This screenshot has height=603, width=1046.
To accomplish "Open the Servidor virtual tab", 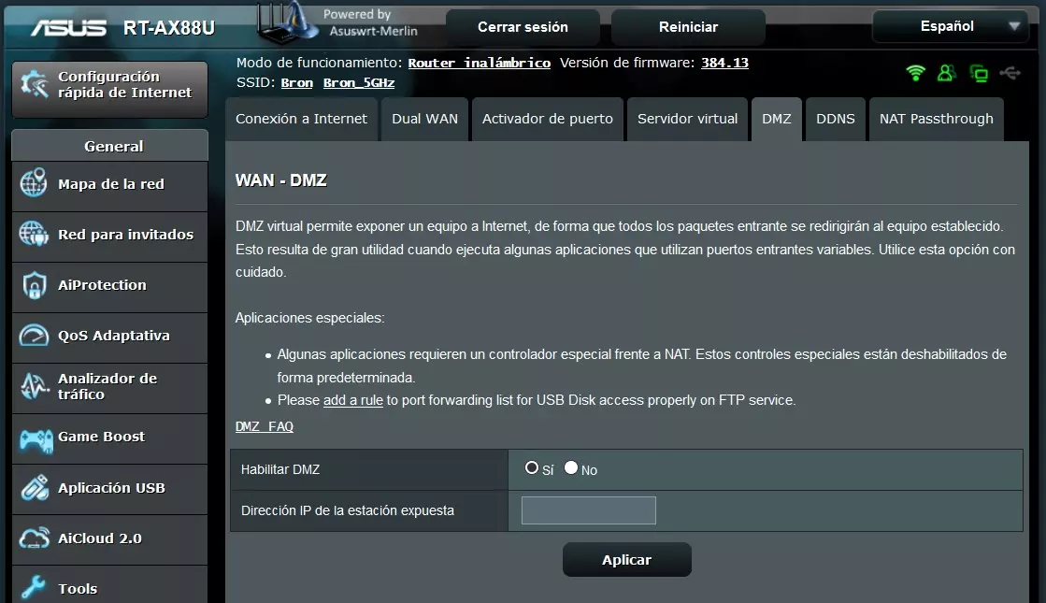I will click(687, 119).
